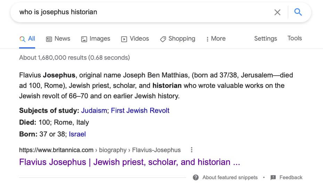323x183 pixels.
Task: Expand the More search options menu
Action: coord(216,39)
